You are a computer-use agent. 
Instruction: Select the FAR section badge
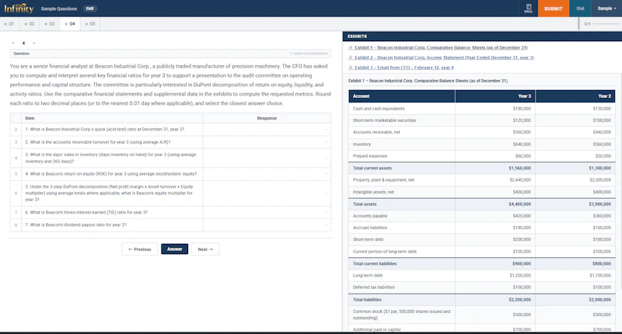tap(90, 9)
